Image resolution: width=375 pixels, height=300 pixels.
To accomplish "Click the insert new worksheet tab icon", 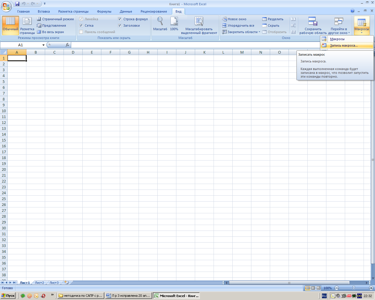I will (67, 283).
